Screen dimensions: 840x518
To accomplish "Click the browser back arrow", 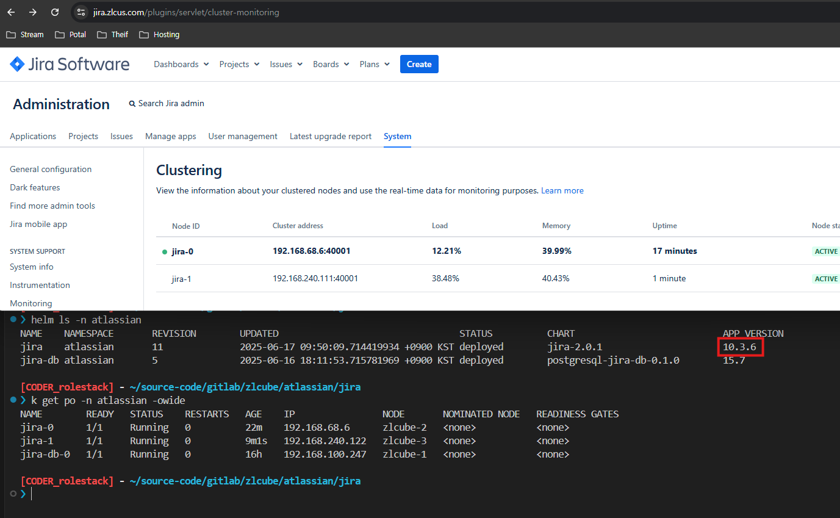I will click(11, 12).
